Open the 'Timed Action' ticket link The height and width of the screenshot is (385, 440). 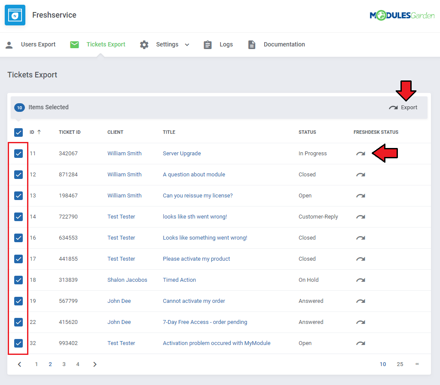179,280
